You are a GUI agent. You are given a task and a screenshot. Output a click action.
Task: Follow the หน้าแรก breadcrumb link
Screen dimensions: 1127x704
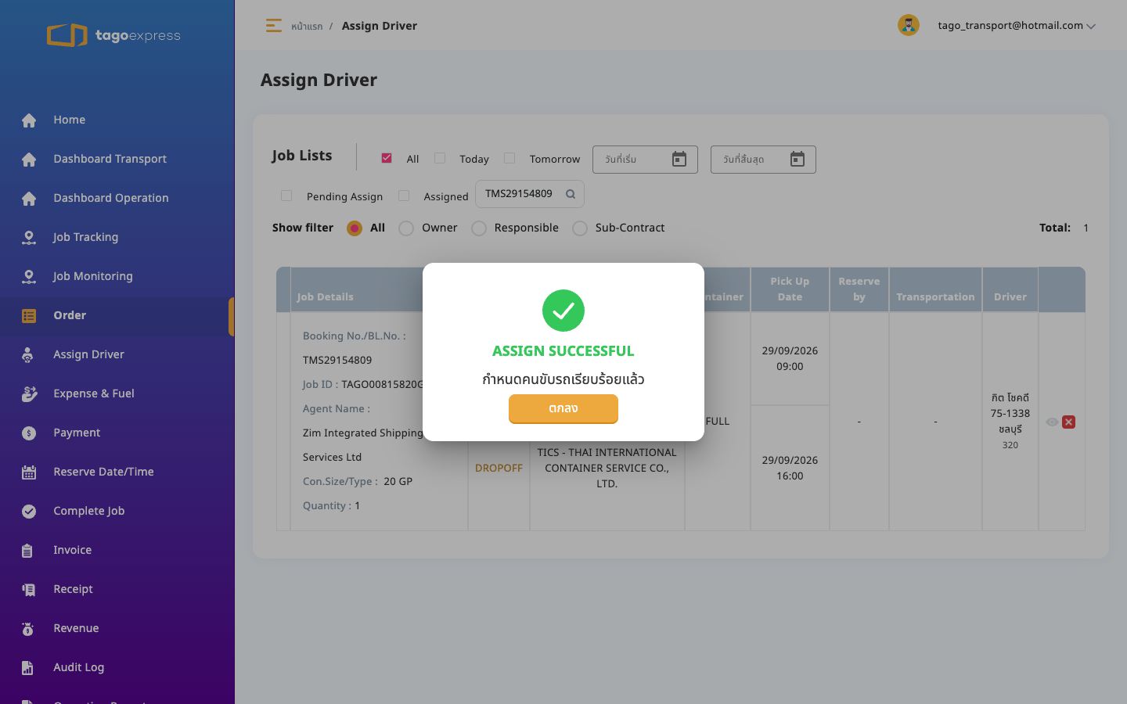click(x=307, y=26)
